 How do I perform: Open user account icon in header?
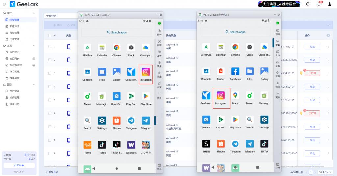329,4
